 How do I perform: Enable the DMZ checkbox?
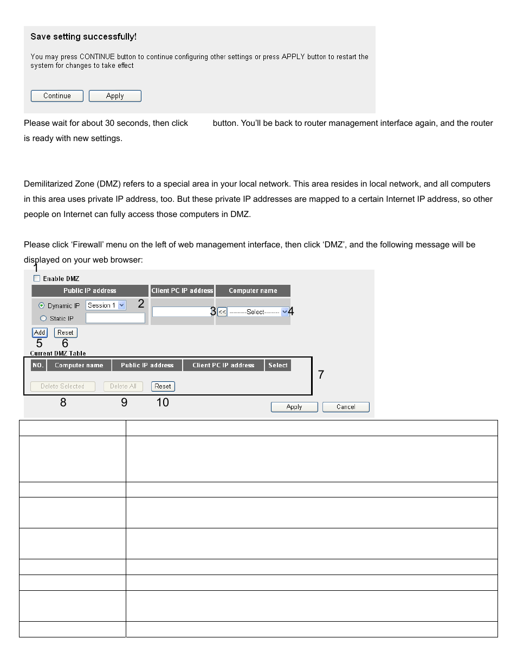coord(37,278)
